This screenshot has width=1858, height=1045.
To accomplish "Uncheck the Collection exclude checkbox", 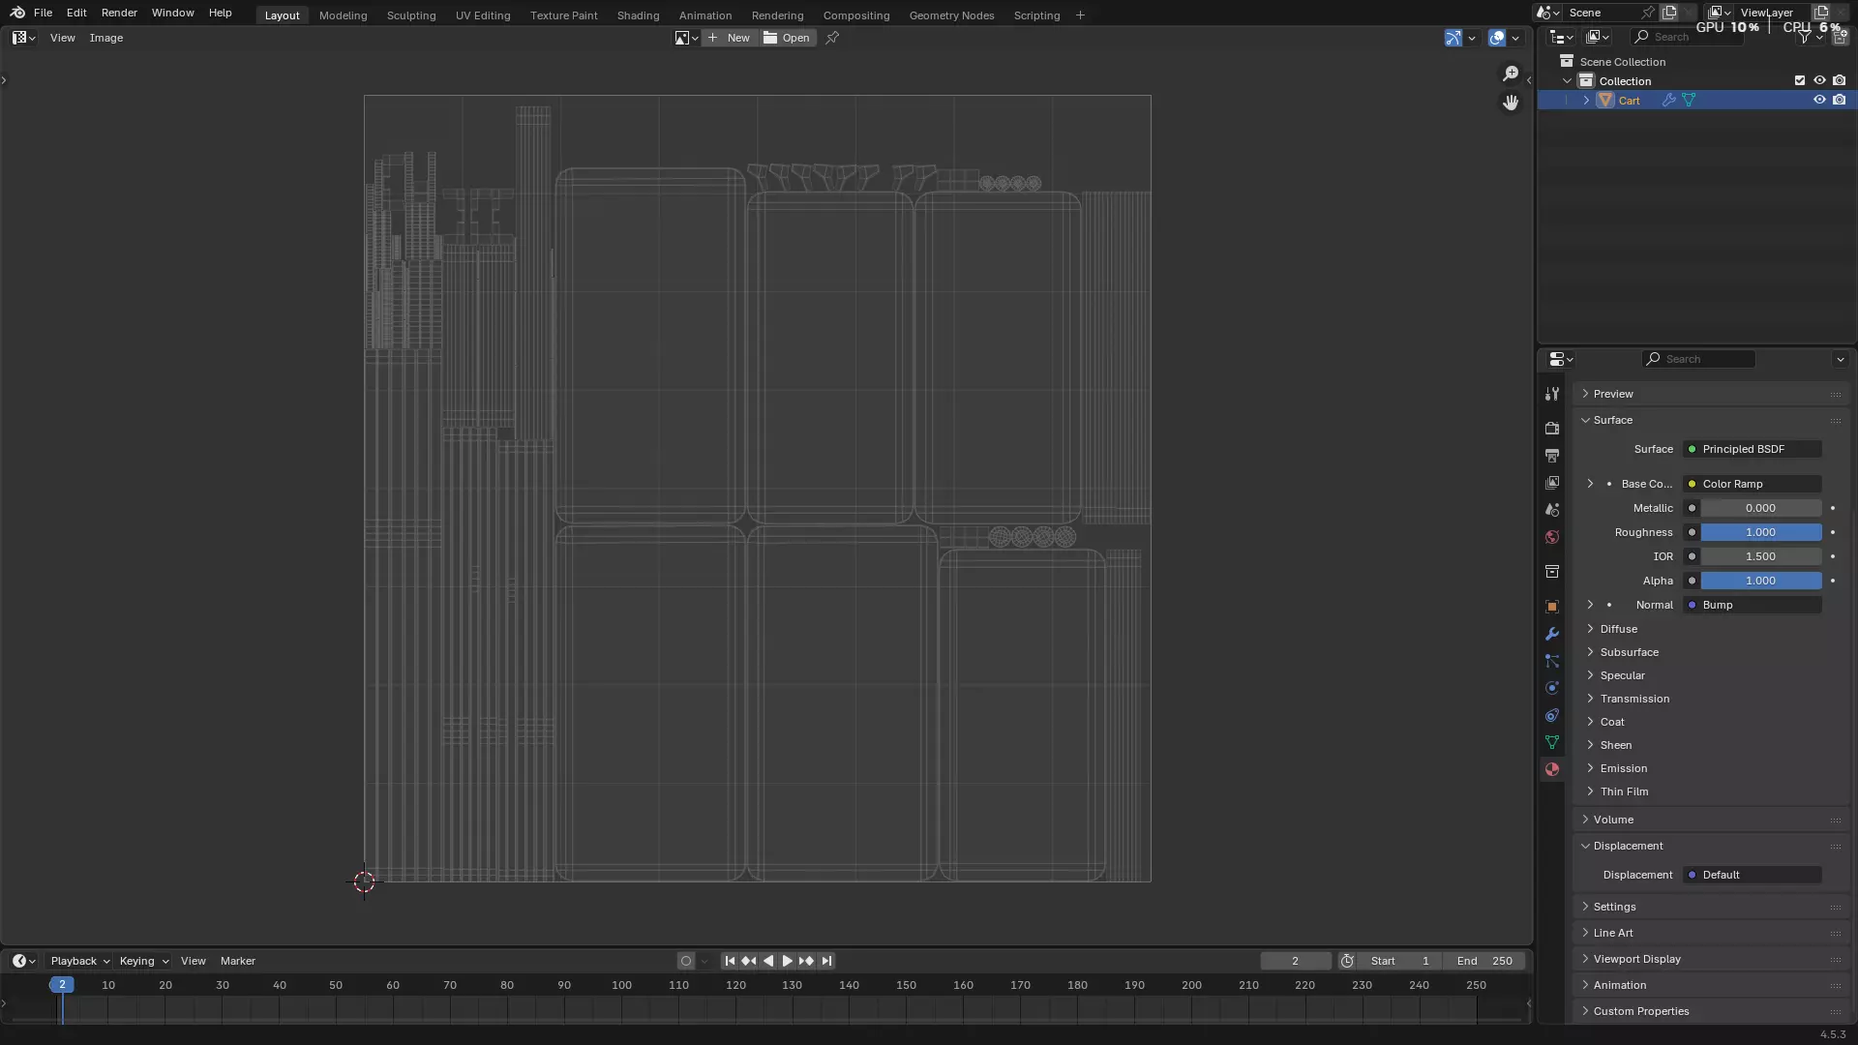I will (x=1800, y=80).
